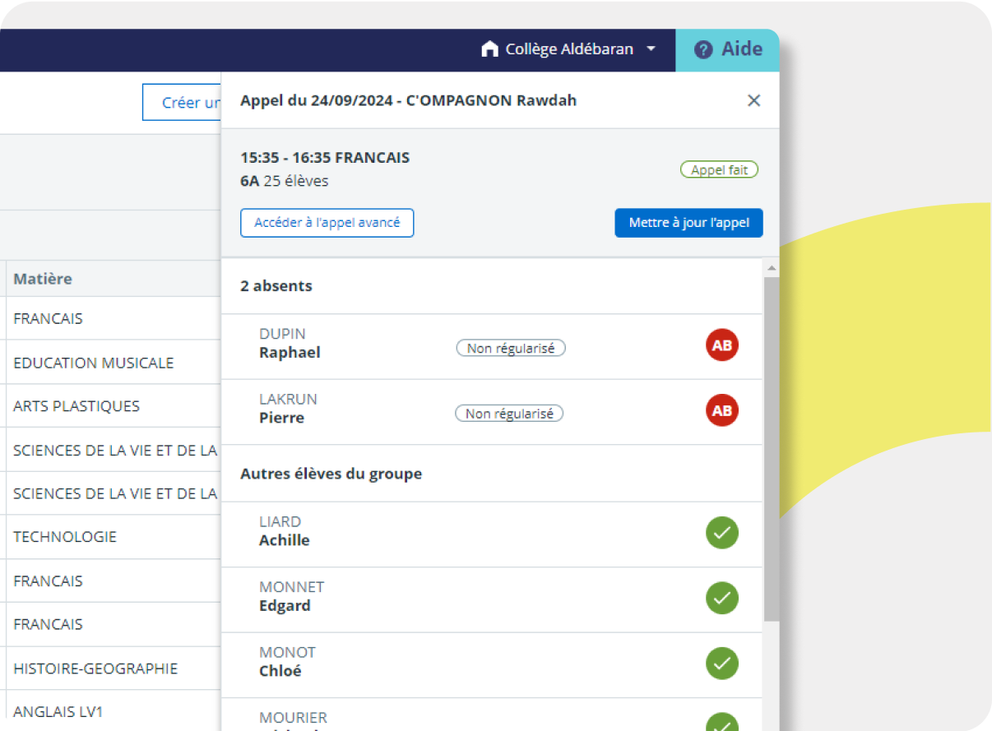This screenshot has height=731, width=992.
Task: Toggle the present checkmark for Mourier
Action: pyautogui.click(x=722, y=722)
